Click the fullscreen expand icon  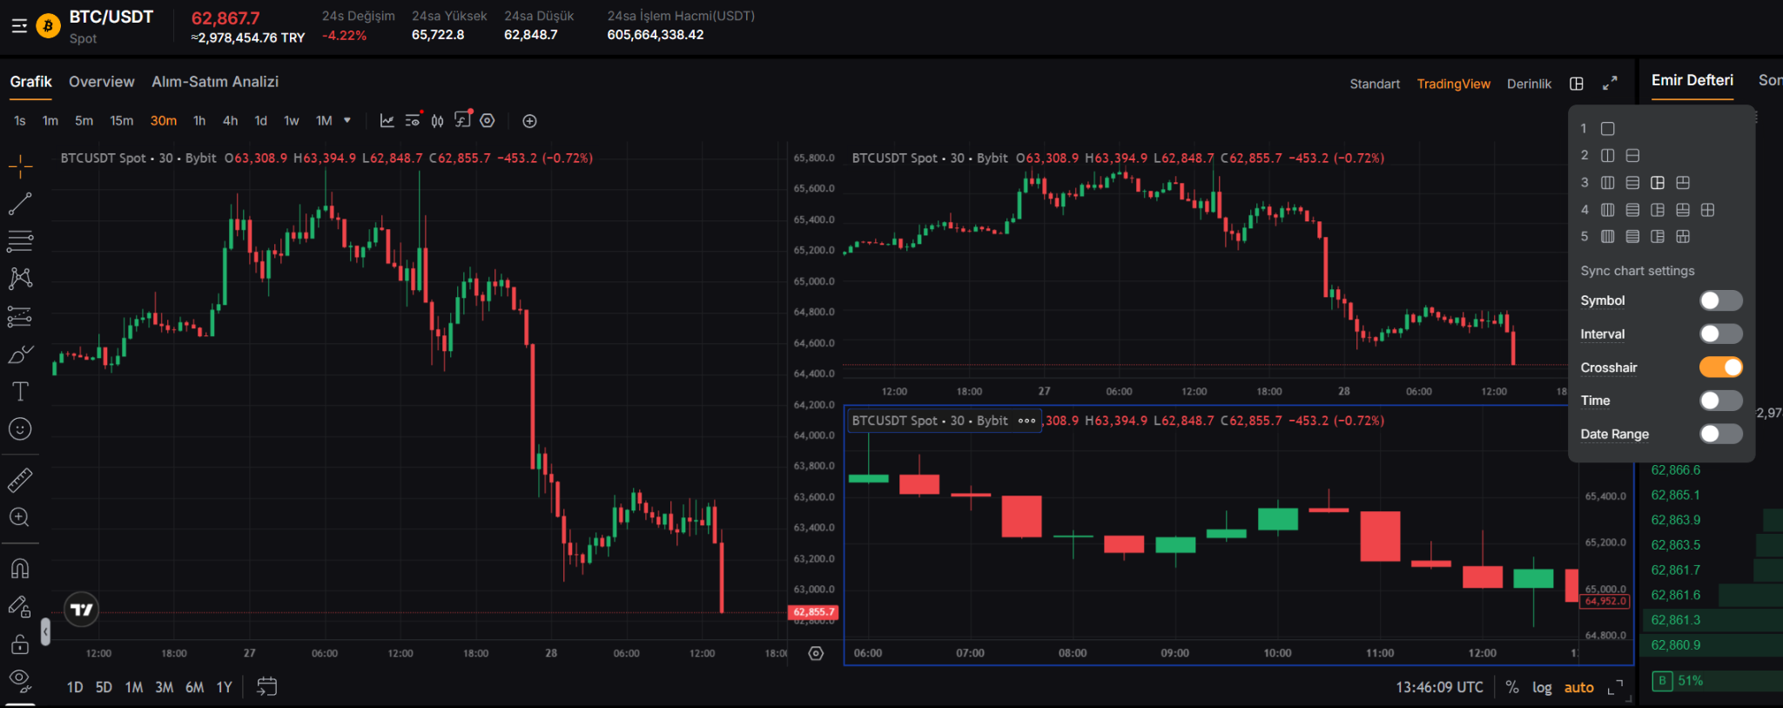[x=1610, y=84]
